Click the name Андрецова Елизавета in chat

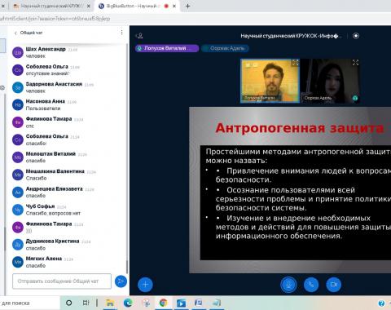coord(54,188)
